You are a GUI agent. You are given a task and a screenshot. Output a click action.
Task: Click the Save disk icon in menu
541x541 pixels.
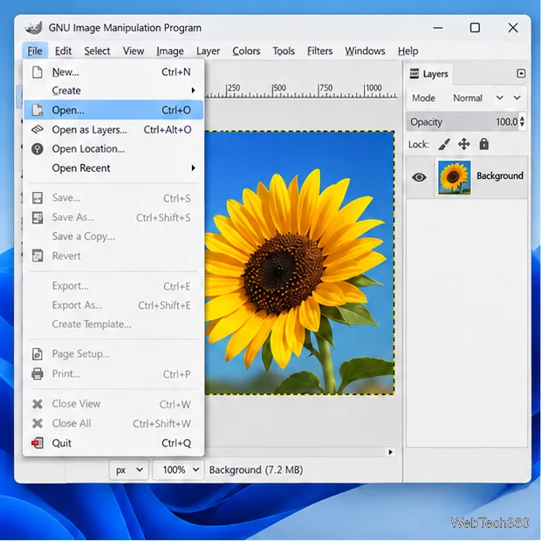(37, 198)
